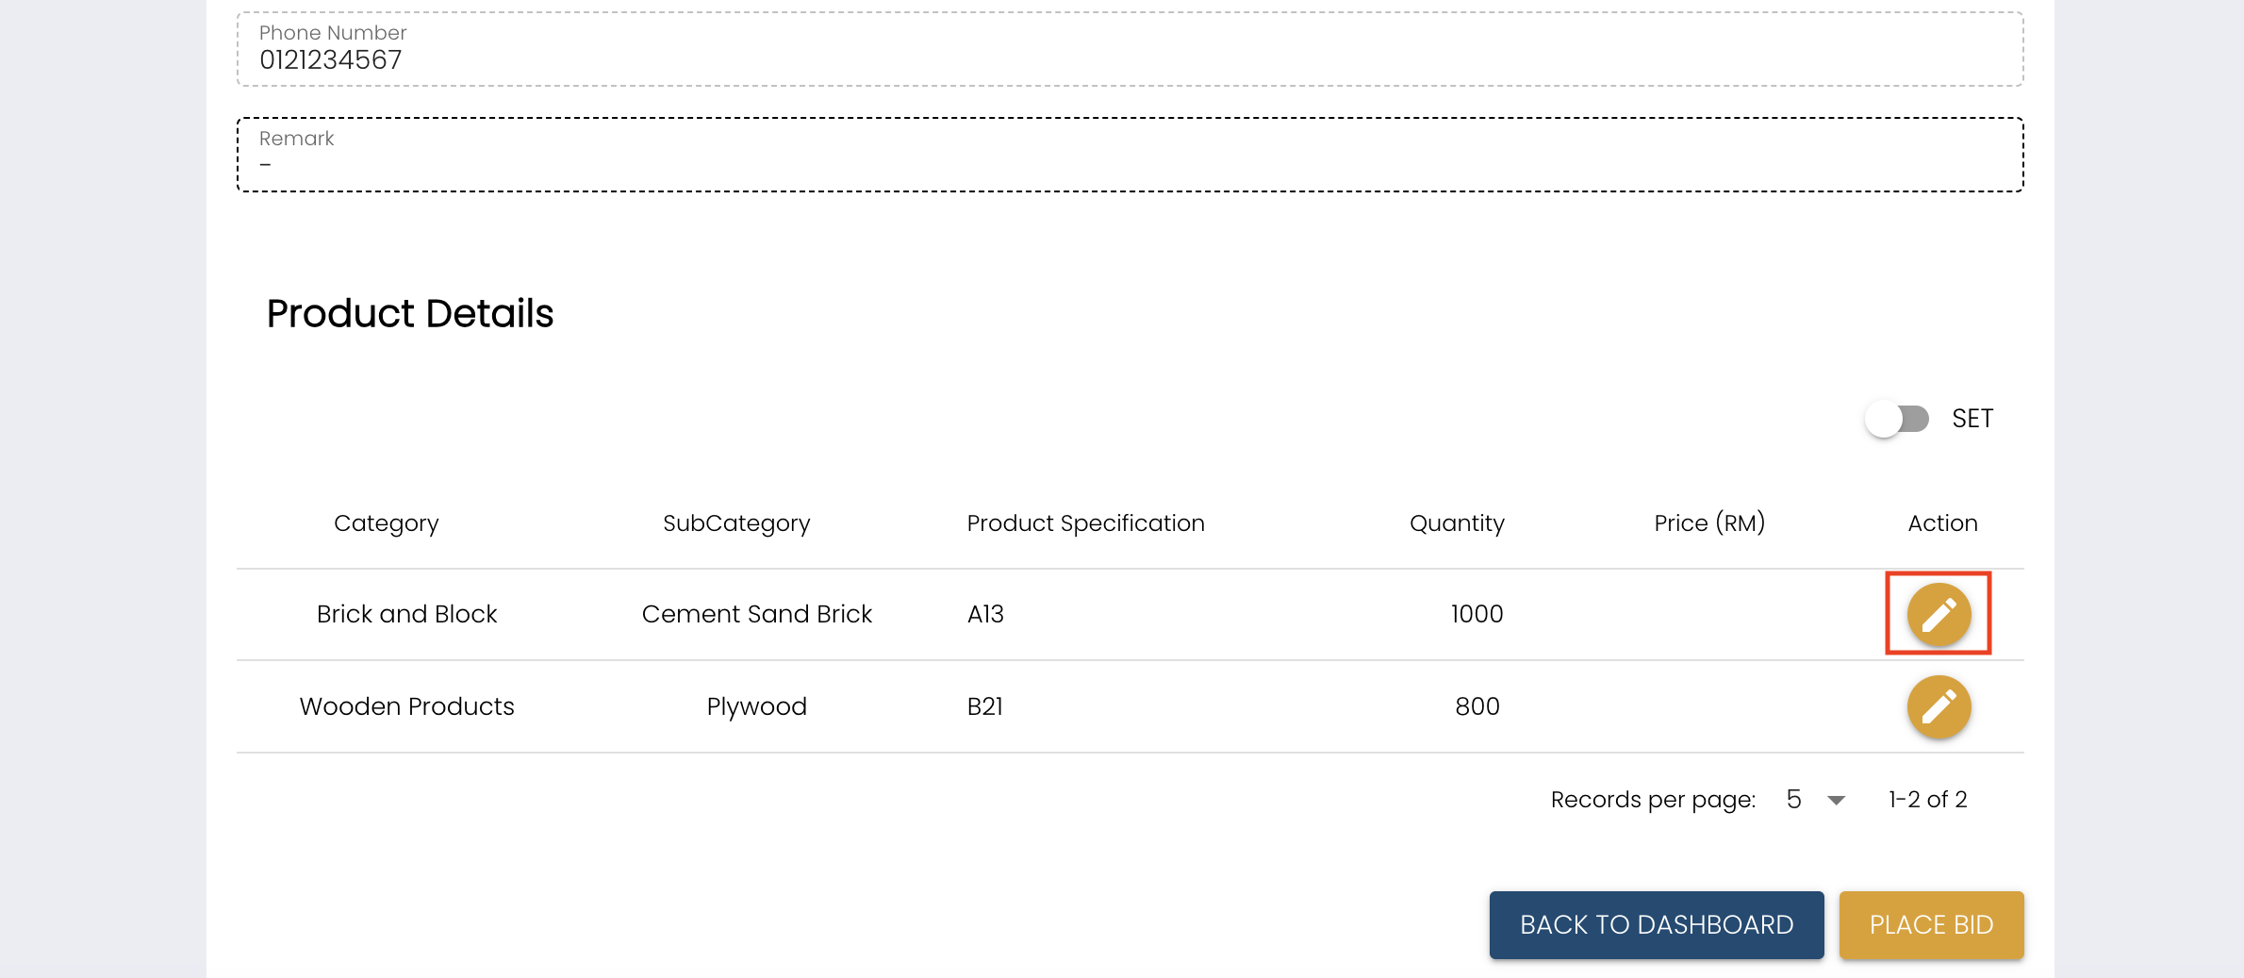Toggle the SET switch
2244x978 pixels.
1897,419
